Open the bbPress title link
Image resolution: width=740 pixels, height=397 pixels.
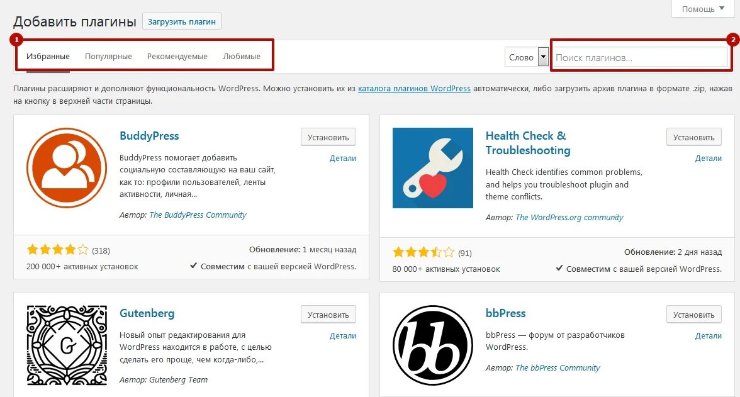point(505,313)
